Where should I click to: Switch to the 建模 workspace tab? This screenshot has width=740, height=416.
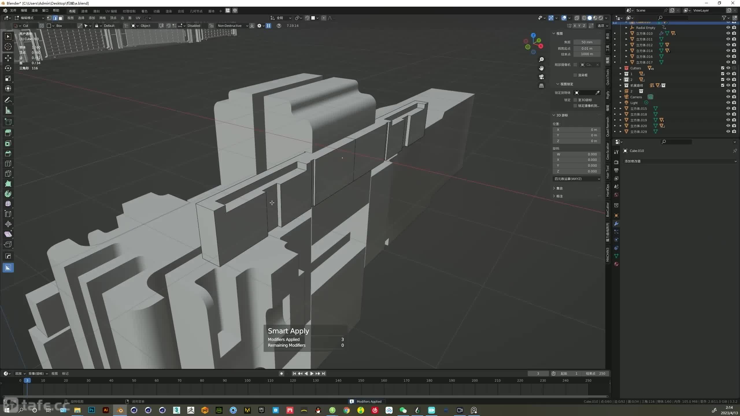click(84, 11)
